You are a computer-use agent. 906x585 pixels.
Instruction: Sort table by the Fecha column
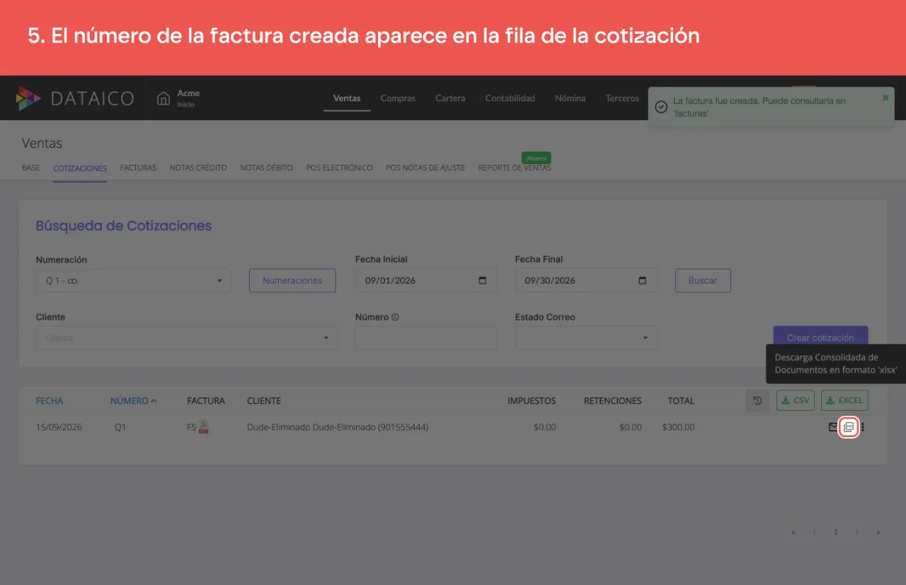[x=50, y=400]
